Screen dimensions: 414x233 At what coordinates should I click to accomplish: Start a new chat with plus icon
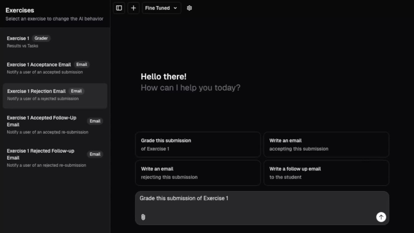coord(133,8)
